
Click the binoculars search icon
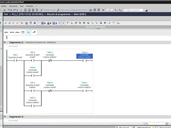click(146, 10)
